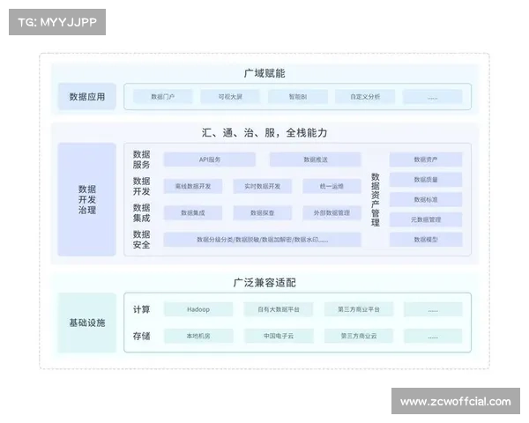The height and width of the screenshot is (423, 529).
Task: Open the 智能BI box
Action: pyautogui.click(x=298, y=97)
